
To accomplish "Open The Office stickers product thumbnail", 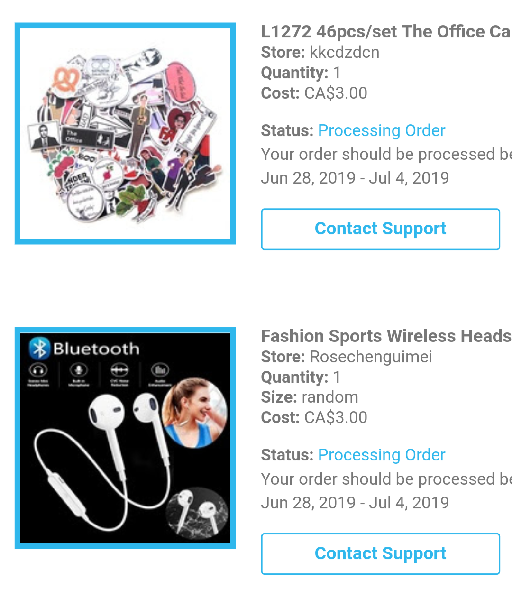I will pos(125,133).
